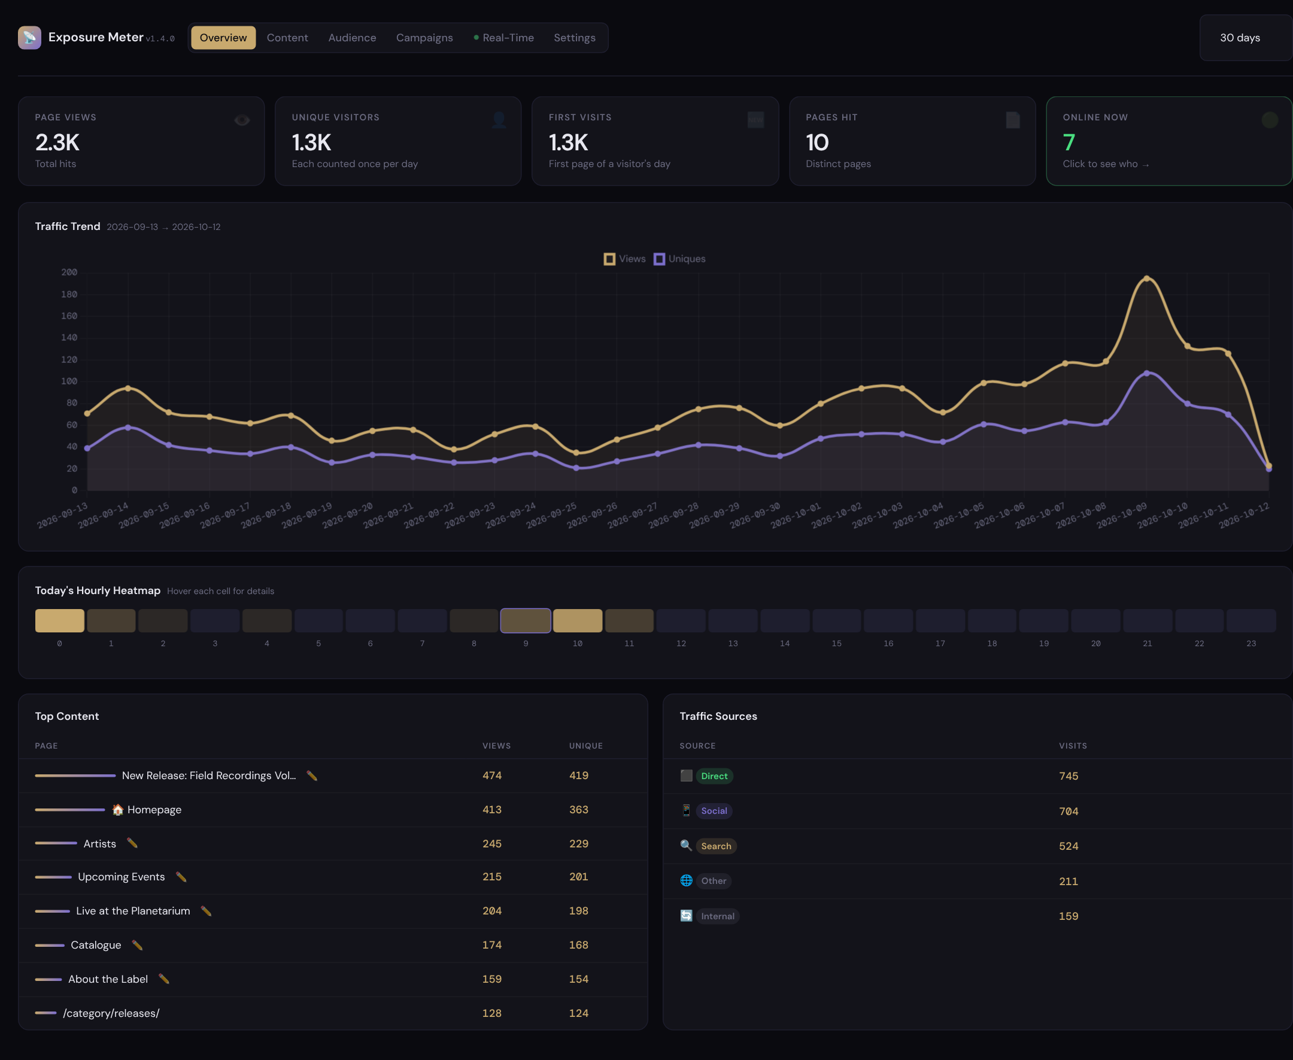Click the magnifier icon in Search row
The height and width of the screenshot is (1060, 1293).
pos(687,846)
